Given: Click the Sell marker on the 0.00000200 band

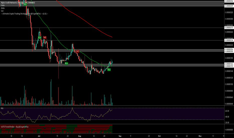Looking at the screenshot, I should pos(77,51).
